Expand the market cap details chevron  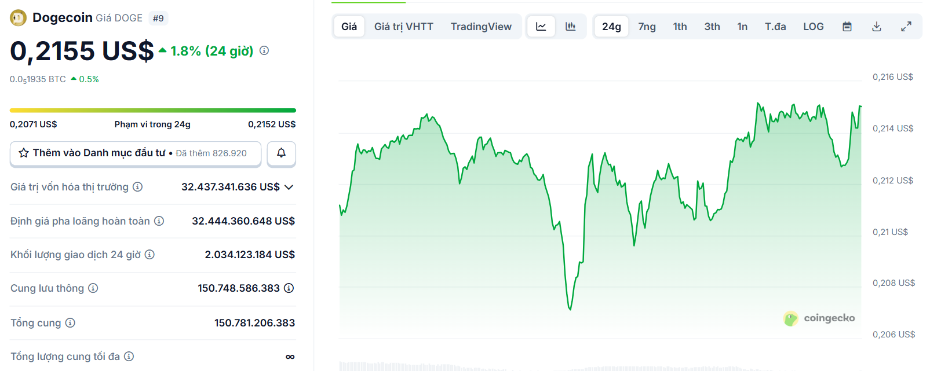click(289, 186)
